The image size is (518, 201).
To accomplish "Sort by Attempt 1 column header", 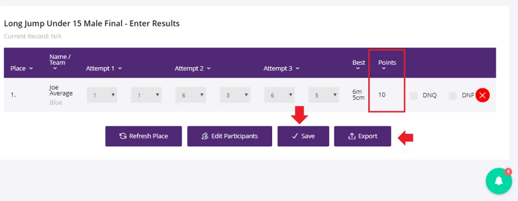I will click(x=104, y=68).
